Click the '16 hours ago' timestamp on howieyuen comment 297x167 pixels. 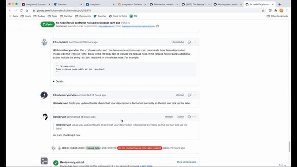point(88,117)
